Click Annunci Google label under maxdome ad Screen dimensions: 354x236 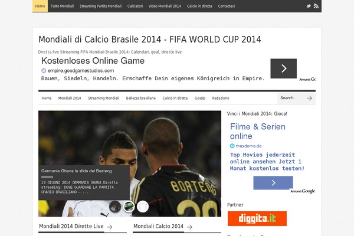tap(303, 191)
